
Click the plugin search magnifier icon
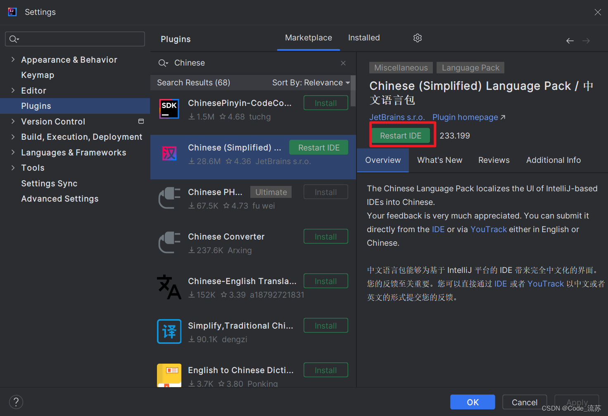(163, 63)
